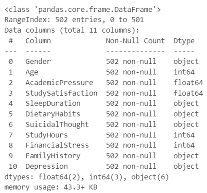Click the SuicidalThought column name
Screen dimensions: 207x193
click(x=57, y=124)
